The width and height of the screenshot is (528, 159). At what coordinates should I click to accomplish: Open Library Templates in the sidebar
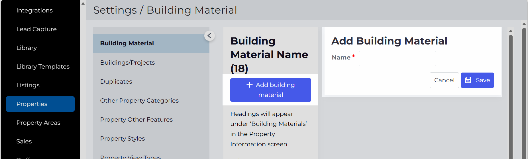pyautogui.click(x=43, y=67)
